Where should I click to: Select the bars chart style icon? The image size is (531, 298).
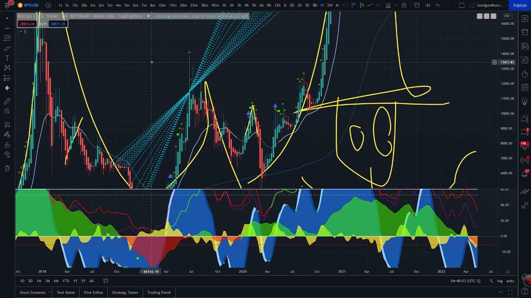(x=353, y=5)
